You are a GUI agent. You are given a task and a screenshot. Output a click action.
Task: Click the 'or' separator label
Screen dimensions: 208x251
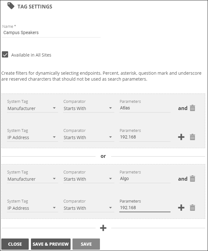[103, 156]
